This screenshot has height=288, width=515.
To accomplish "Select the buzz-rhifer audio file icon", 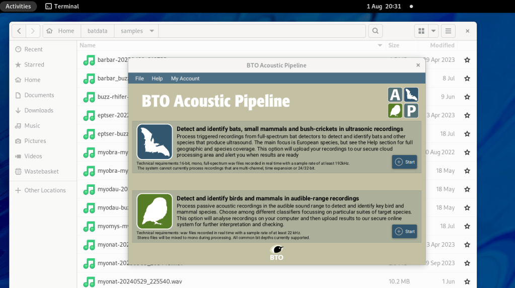I will click(x=89, y=97).
